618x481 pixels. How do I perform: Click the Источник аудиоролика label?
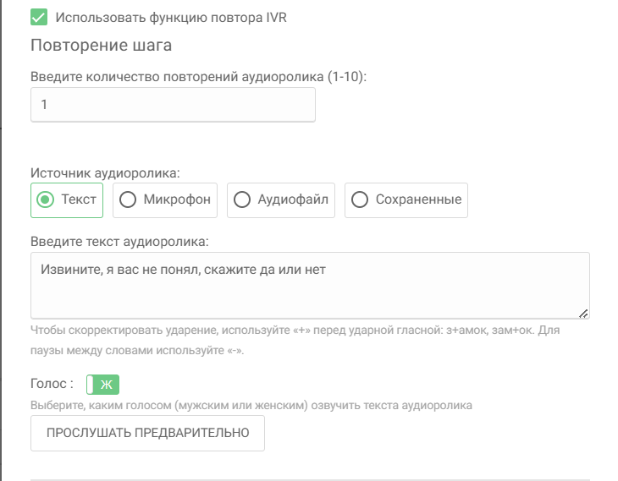pyautogui.click(x=106, y=172)
